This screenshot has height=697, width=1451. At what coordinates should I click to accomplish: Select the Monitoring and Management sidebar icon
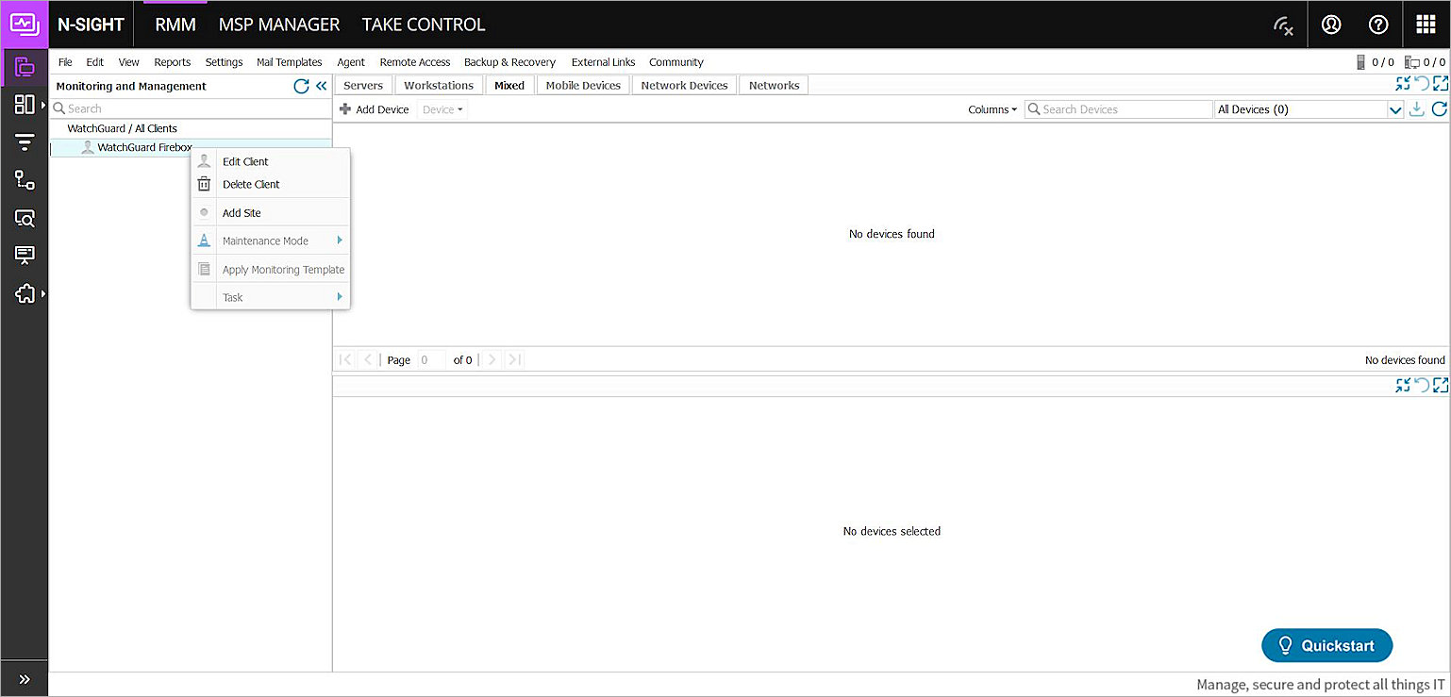(x=25, y=67)
